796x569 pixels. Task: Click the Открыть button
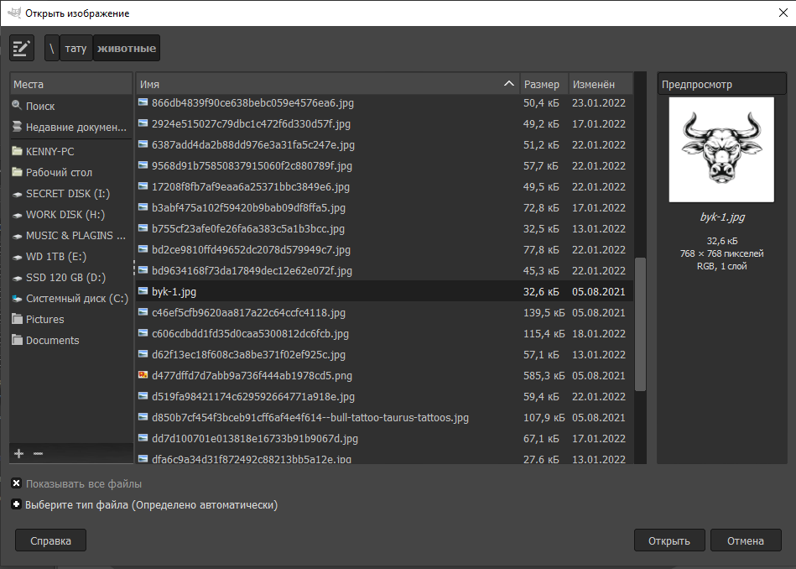point(669,540)
